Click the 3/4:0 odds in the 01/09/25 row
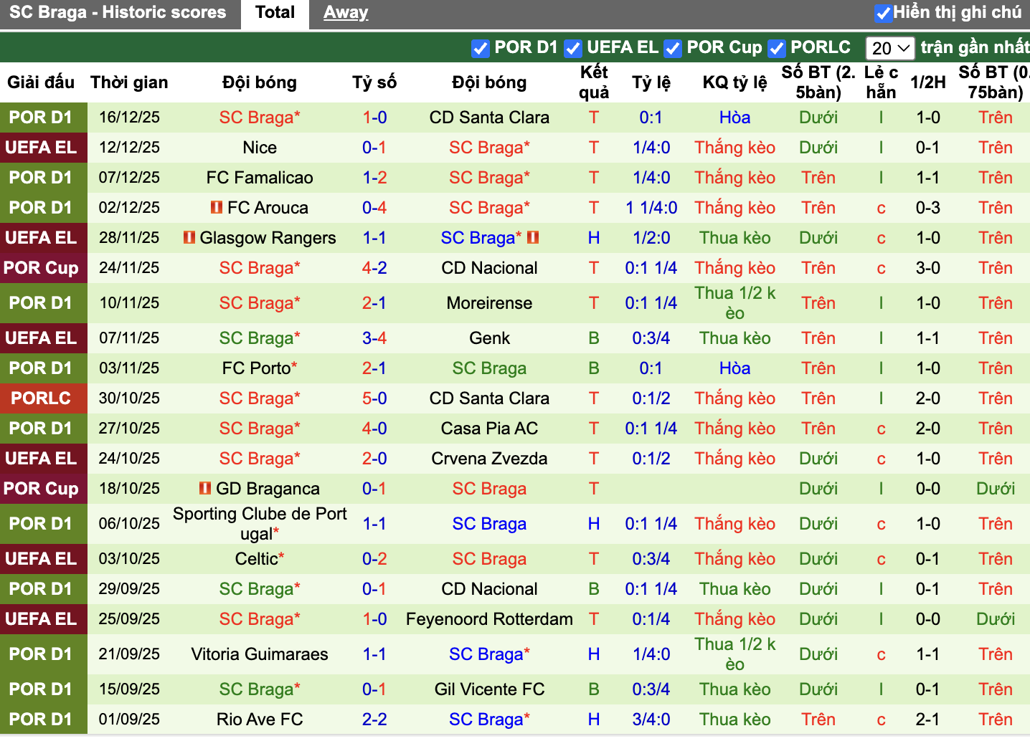The width and height of the screenshot is (1030, 741). tap(651, 720)
